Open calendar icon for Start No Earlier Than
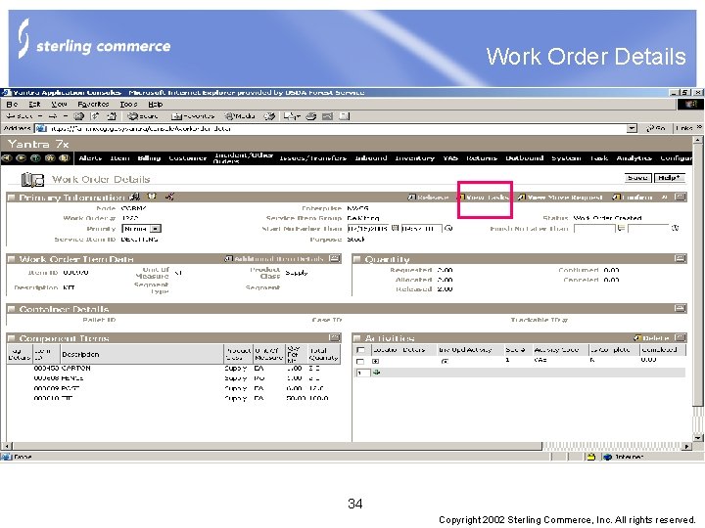 click(395, 228)
